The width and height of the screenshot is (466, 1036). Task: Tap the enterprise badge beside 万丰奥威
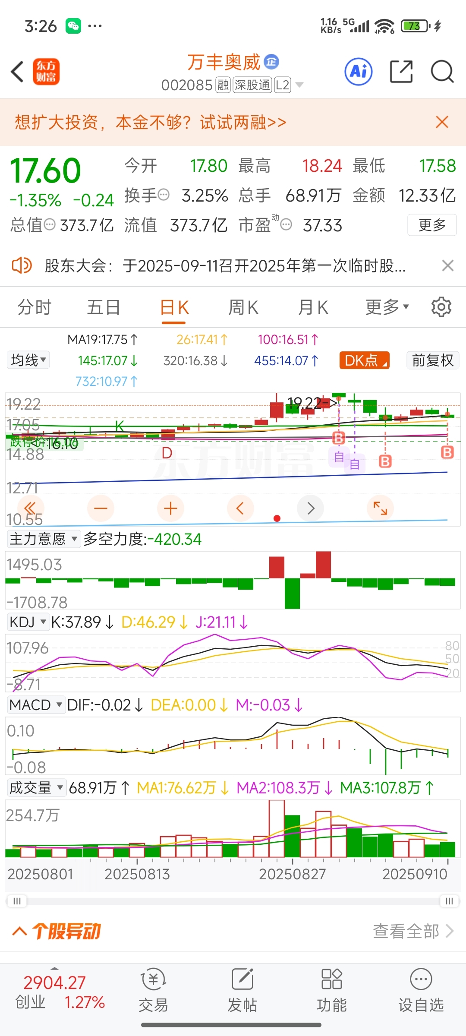(x=271, y=62)
